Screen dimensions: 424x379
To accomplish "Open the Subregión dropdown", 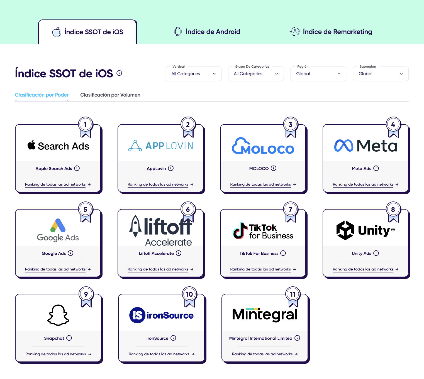I will pyautogui.click(x=381, y=74).
